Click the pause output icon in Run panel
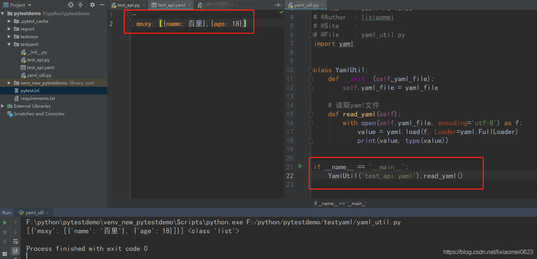The image size is (537, 259). coord(5,241)
